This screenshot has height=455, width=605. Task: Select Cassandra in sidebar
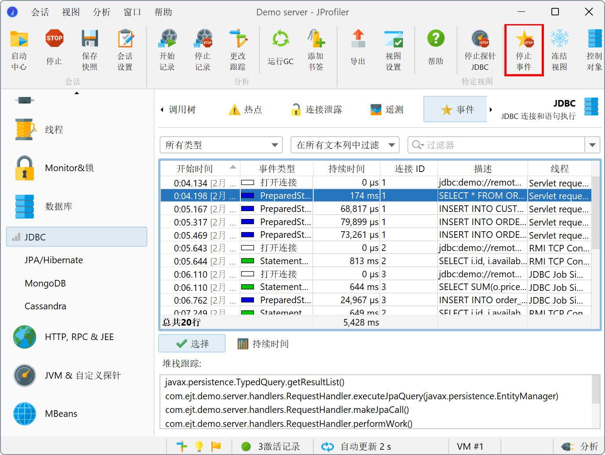(45, 306)
